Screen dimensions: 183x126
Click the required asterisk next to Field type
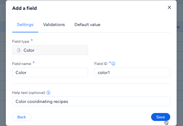(x=32, y=40)
